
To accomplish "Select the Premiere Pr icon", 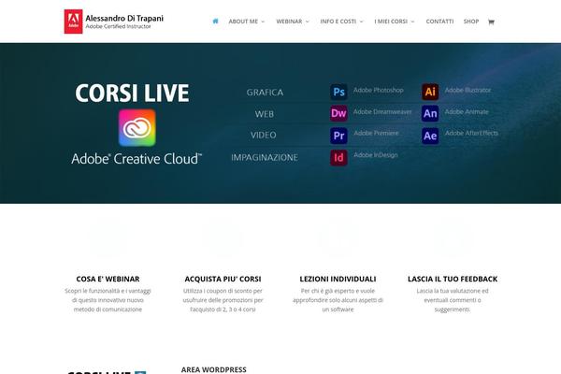I will click(338, 136).
